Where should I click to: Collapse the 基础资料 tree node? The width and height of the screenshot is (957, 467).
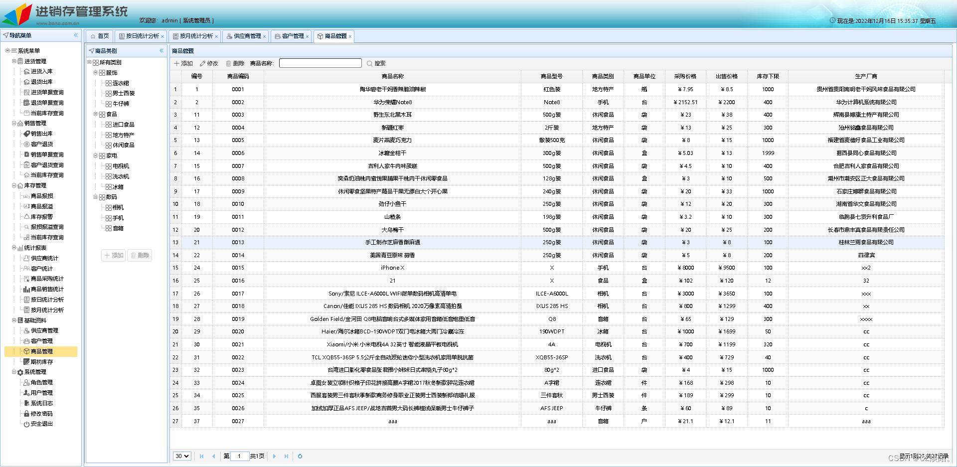pyautogui.click(x=14, y=320)
